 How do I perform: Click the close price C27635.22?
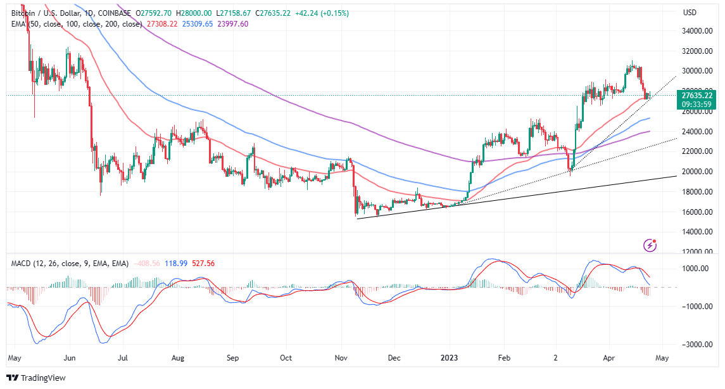[273, 13]
